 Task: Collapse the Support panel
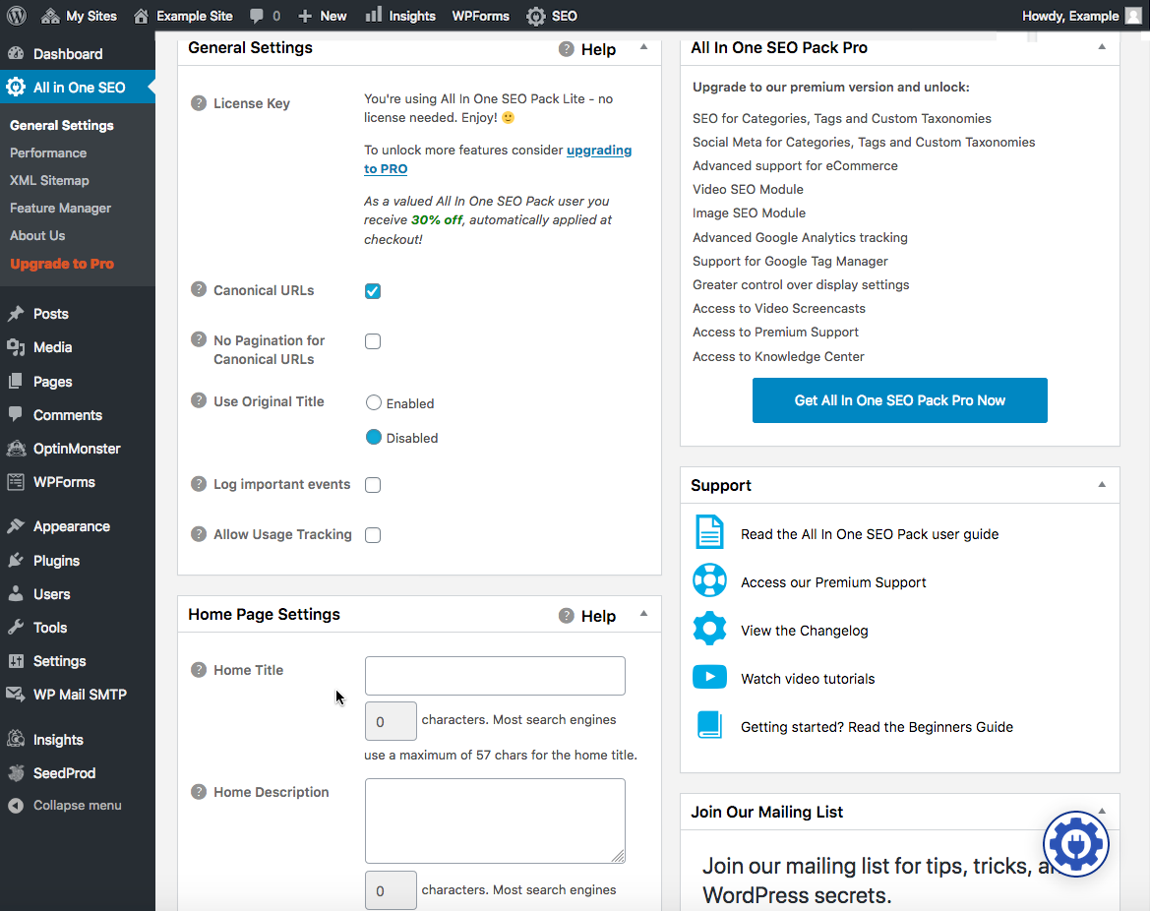tap(1102, 485)
